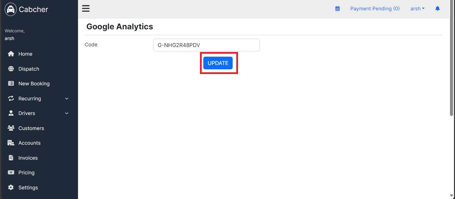Click the Settings gear icon
Viewport: 455px width, 199px height.
click(x=11, y=188)
